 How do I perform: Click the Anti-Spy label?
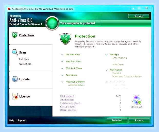coord(114,55)
